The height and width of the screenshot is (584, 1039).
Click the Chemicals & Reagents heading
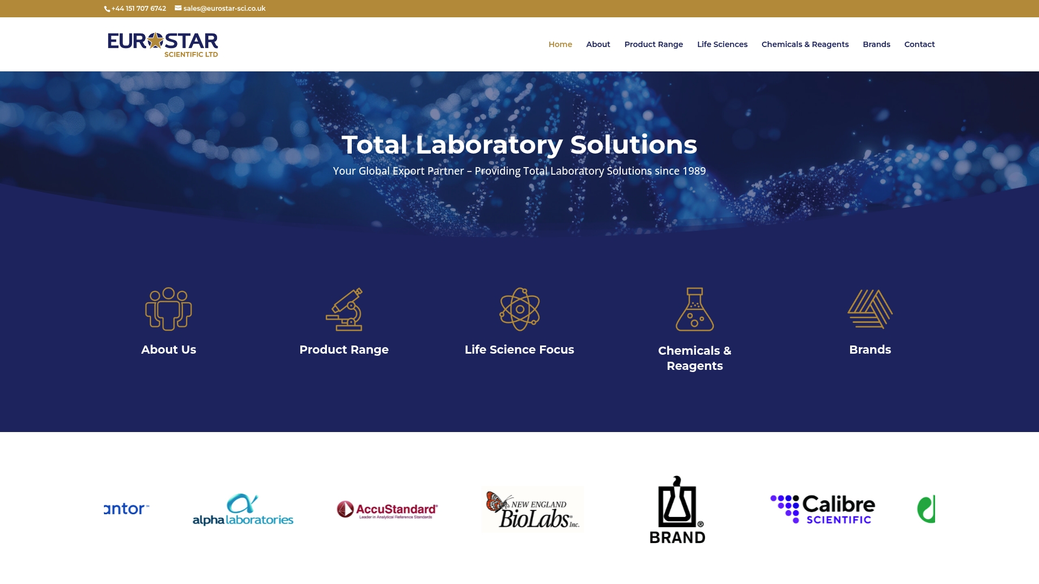click(x=695, y=358)
